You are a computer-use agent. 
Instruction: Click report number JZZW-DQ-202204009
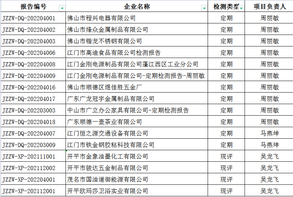(x=29, y=76)
